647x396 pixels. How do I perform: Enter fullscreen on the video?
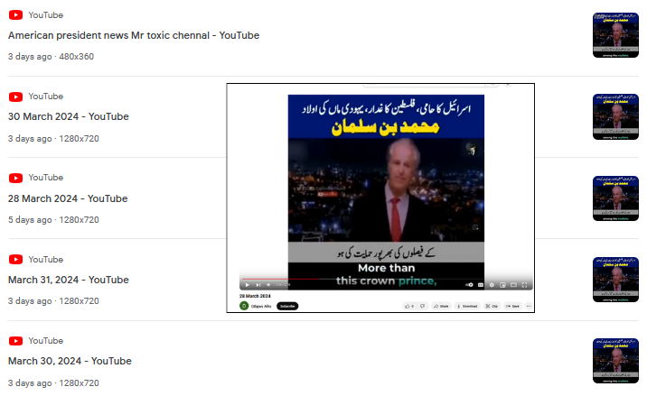tap(524, 285)
